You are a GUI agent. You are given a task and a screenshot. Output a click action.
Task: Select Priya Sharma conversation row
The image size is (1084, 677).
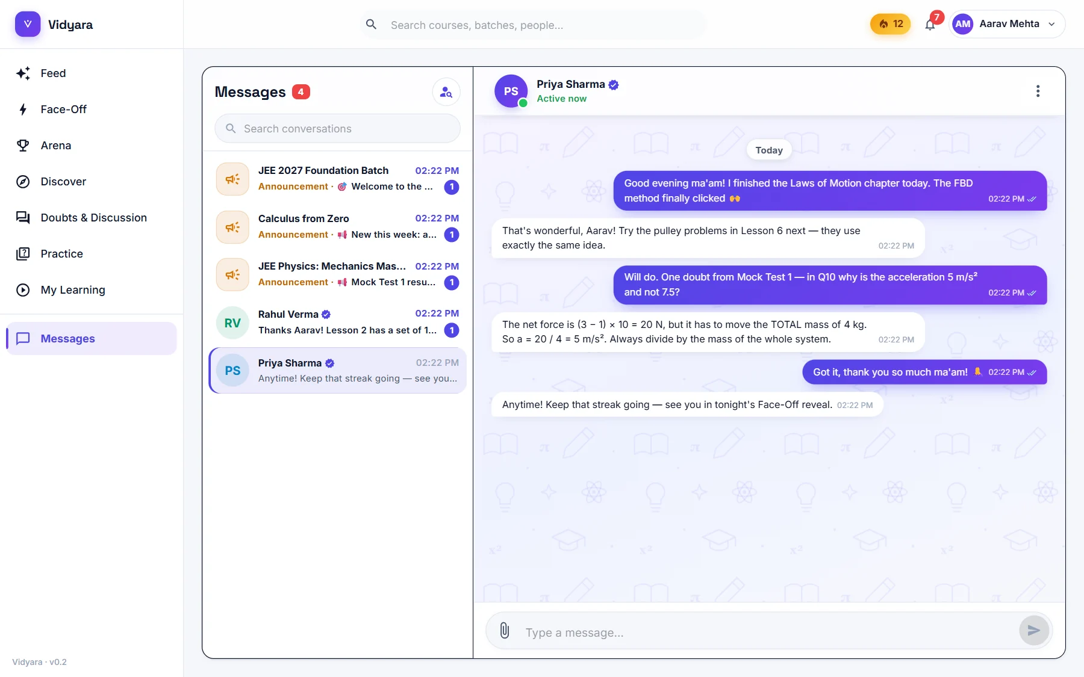(x=338, y=371)
